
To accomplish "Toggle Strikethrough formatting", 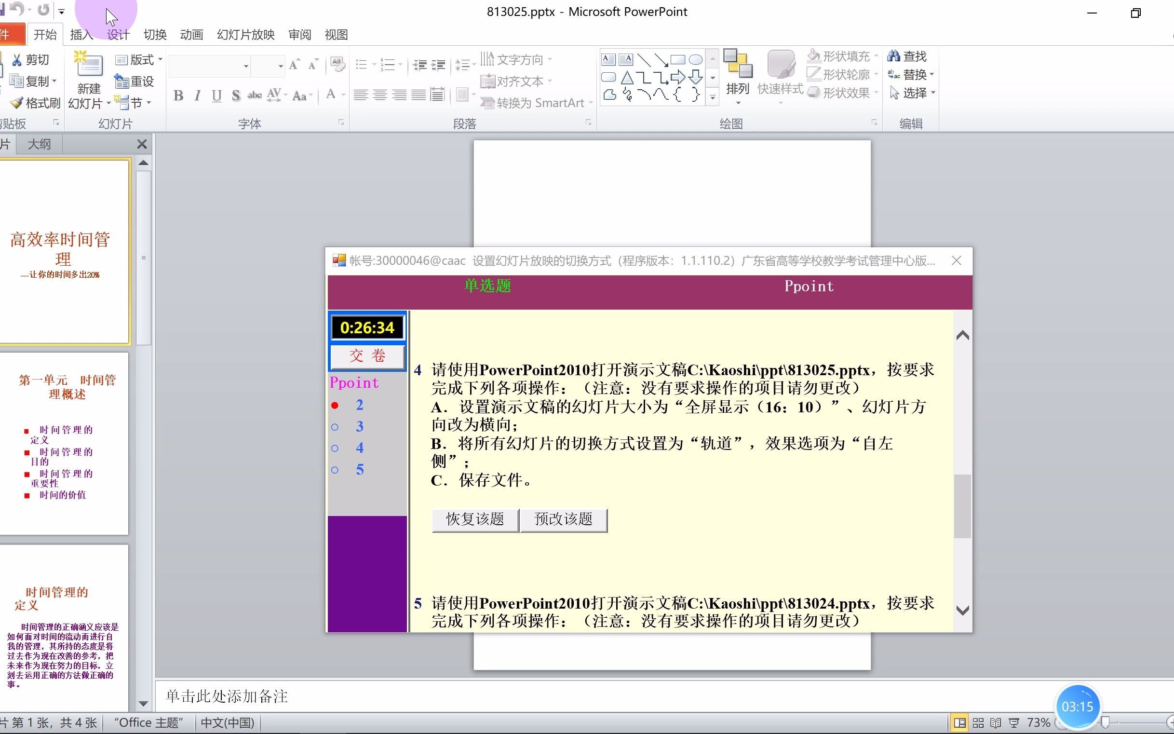I will [254, 95].
